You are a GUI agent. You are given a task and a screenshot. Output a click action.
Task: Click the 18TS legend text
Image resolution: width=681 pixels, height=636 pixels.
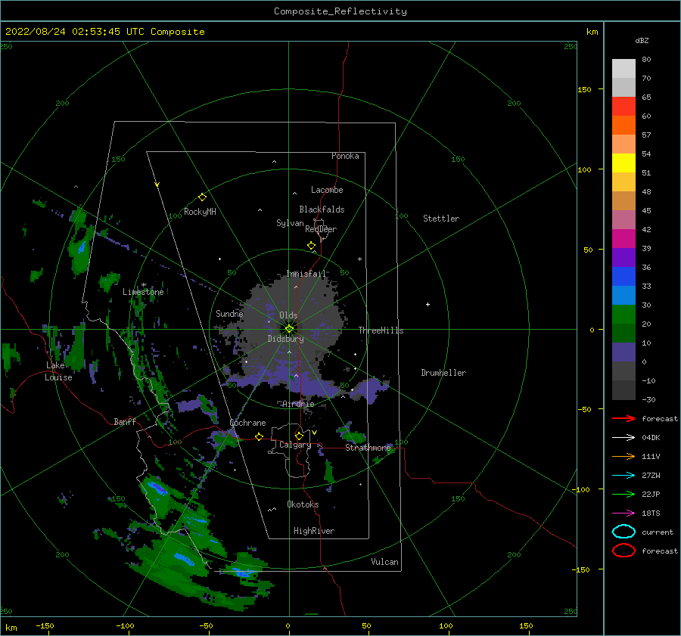click(651, 513)
